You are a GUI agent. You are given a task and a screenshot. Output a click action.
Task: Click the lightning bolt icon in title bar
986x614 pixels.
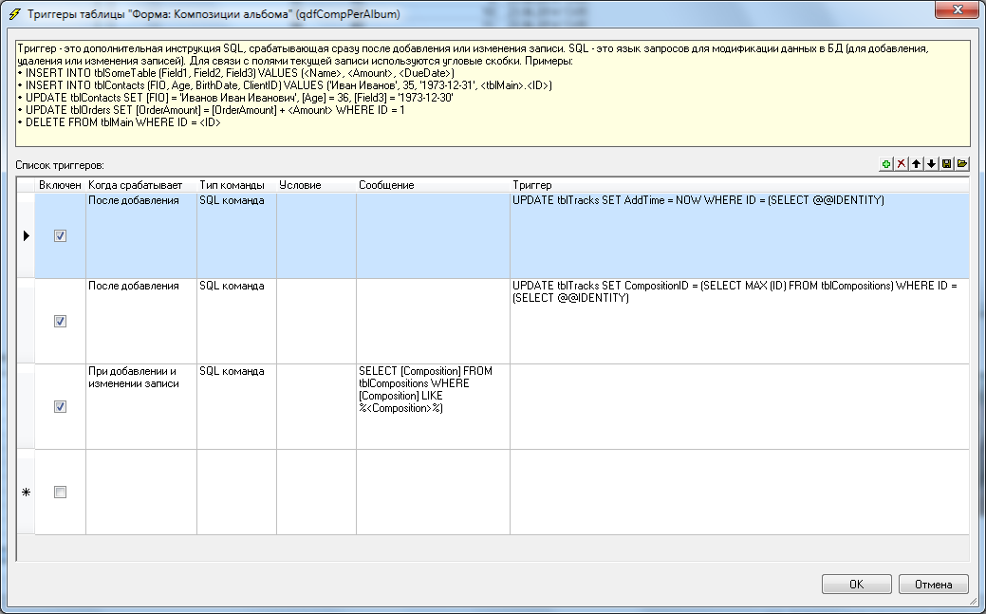(15, 14)
